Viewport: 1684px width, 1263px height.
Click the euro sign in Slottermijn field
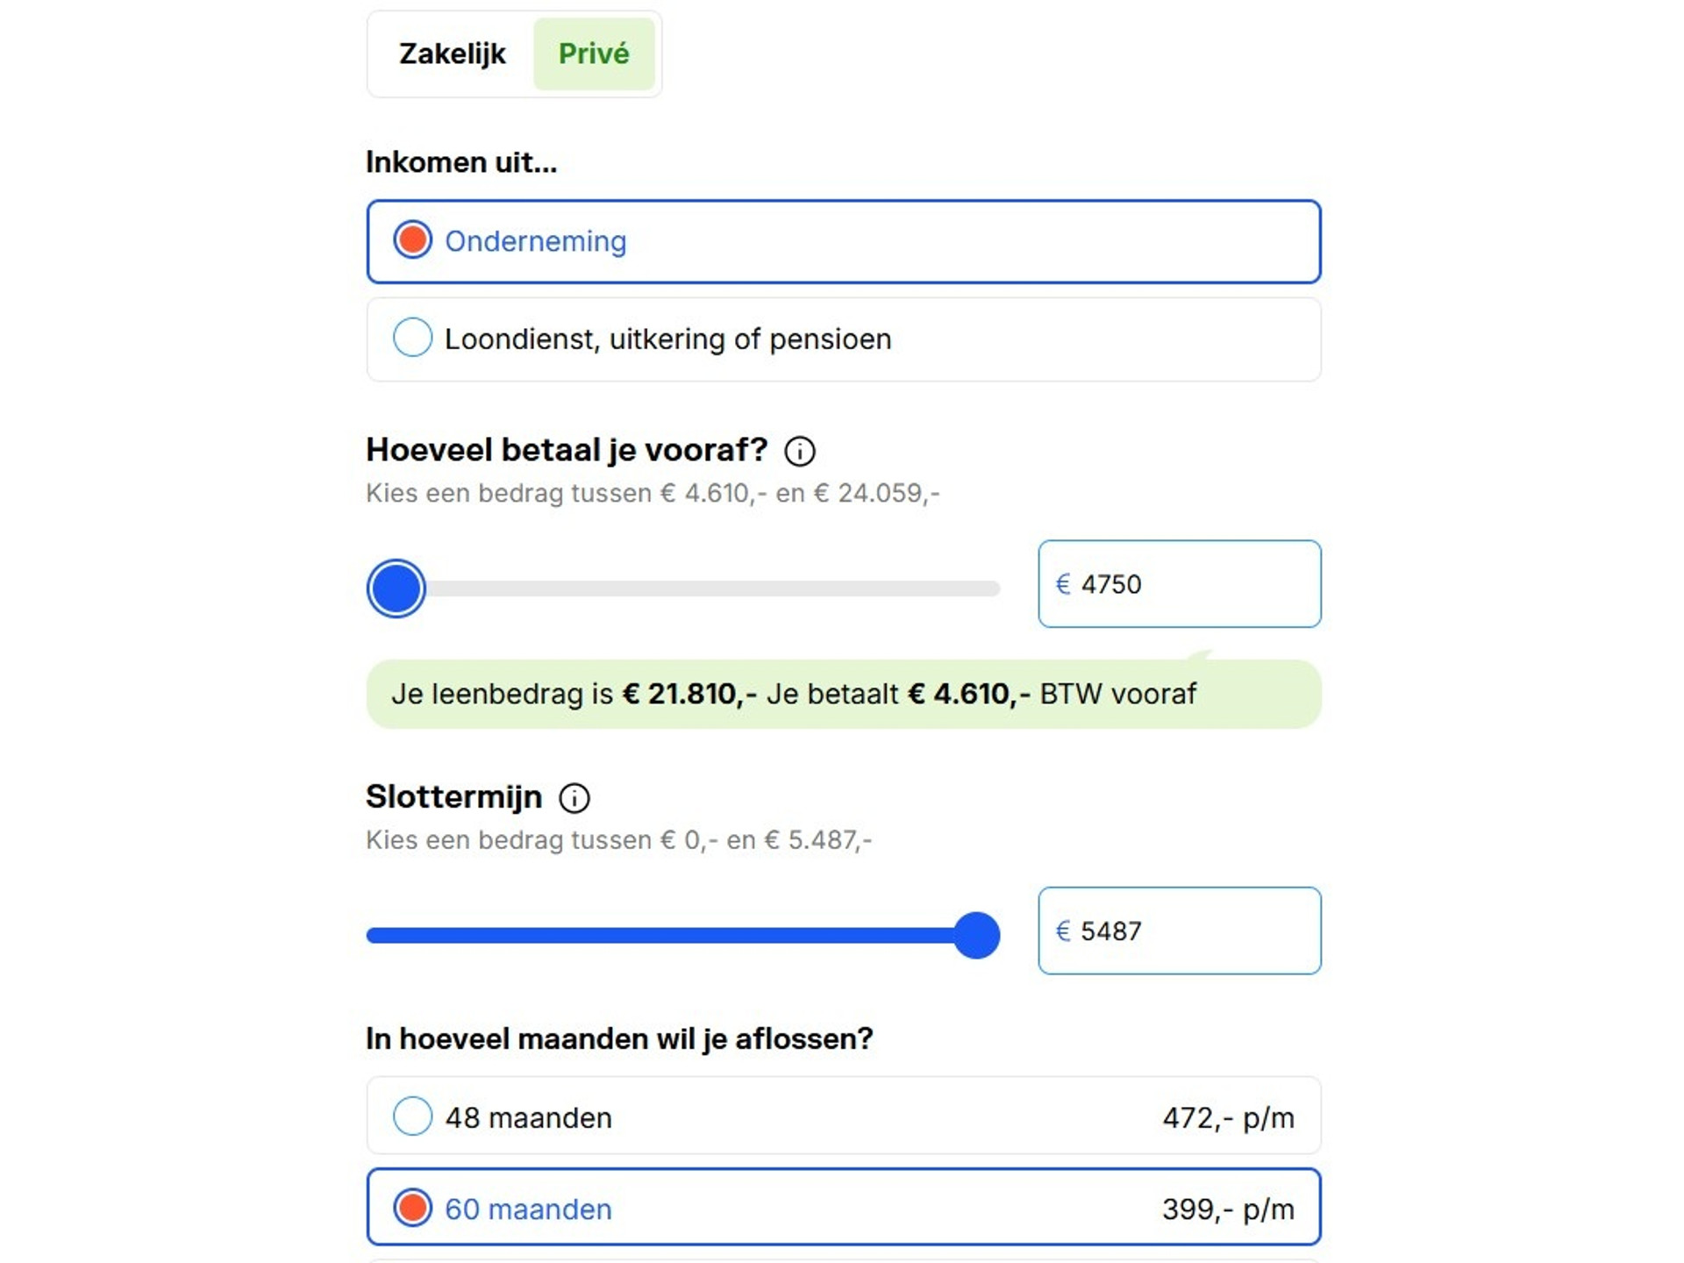[x=1063, y=931]
